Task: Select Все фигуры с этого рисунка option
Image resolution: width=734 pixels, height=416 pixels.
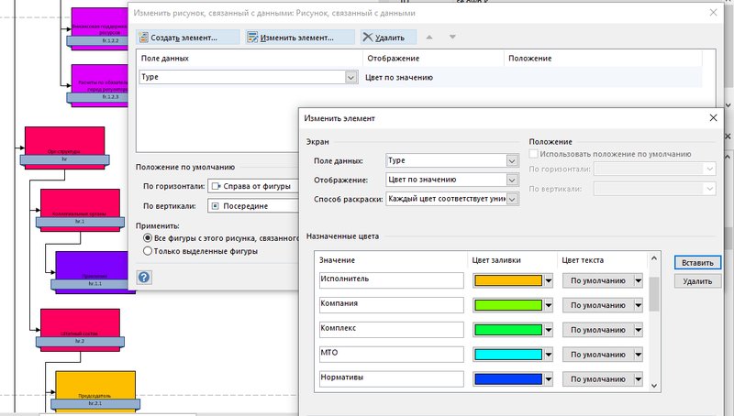Action: tap(148, 238)
